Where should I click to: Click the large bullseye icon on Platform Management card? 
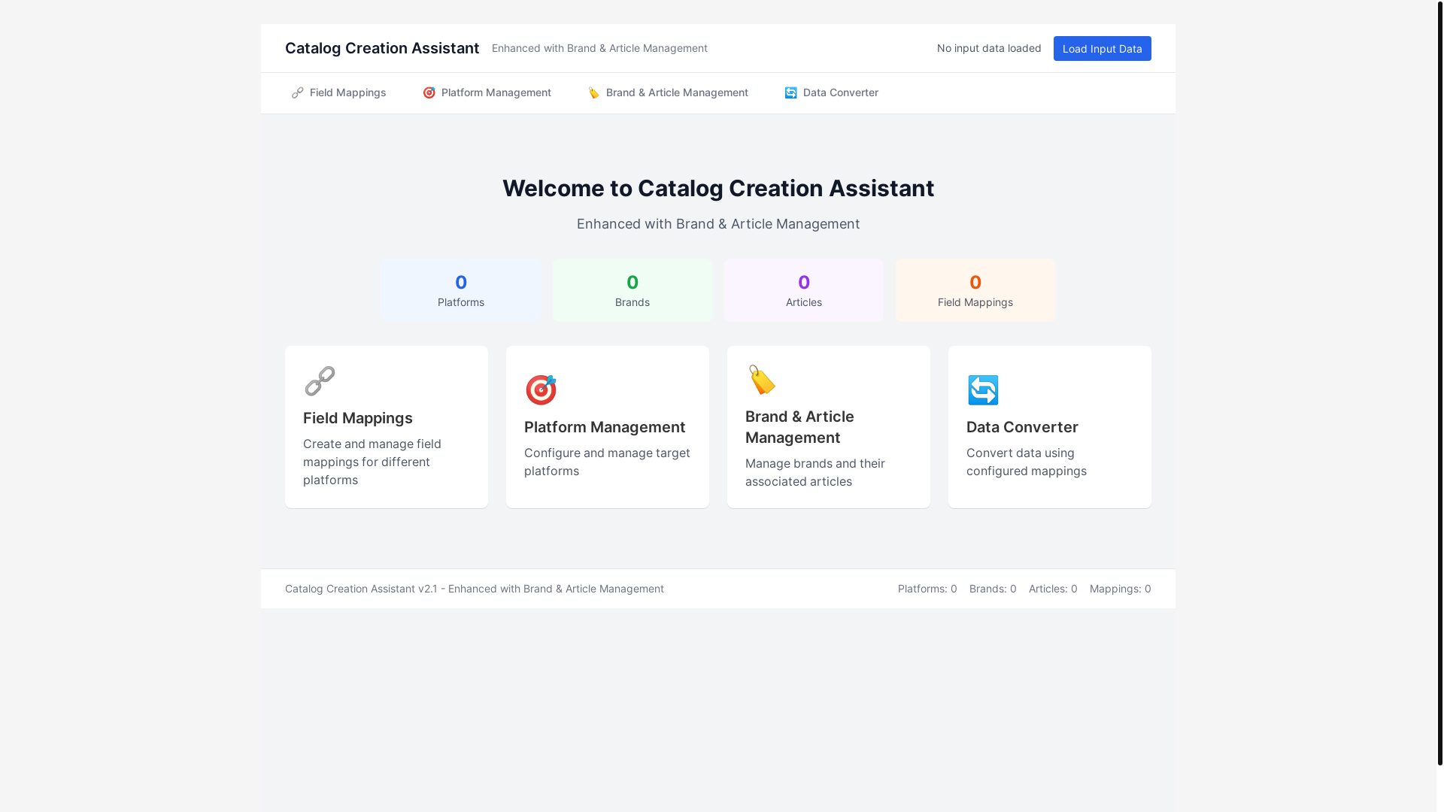[x=541, y=390]
